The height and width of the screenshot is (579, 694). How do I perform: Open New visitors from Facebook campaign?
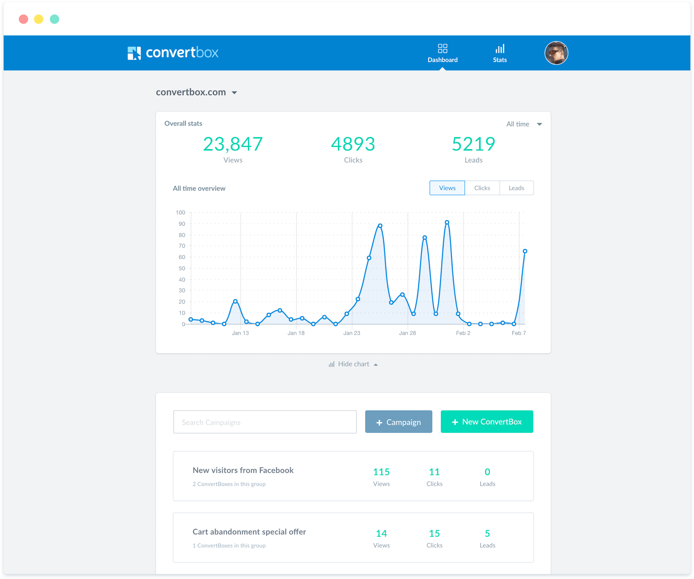[x=353, y=476]
